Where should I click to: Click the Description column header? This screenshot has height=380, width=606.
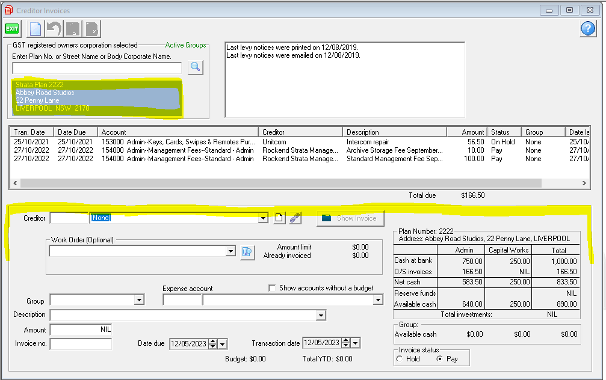[395, 132]
